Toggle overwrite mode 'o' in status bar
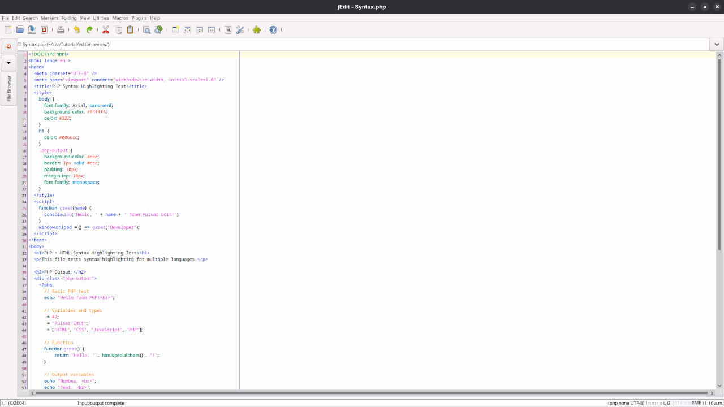The image size is (724, 407). [660, 403]
